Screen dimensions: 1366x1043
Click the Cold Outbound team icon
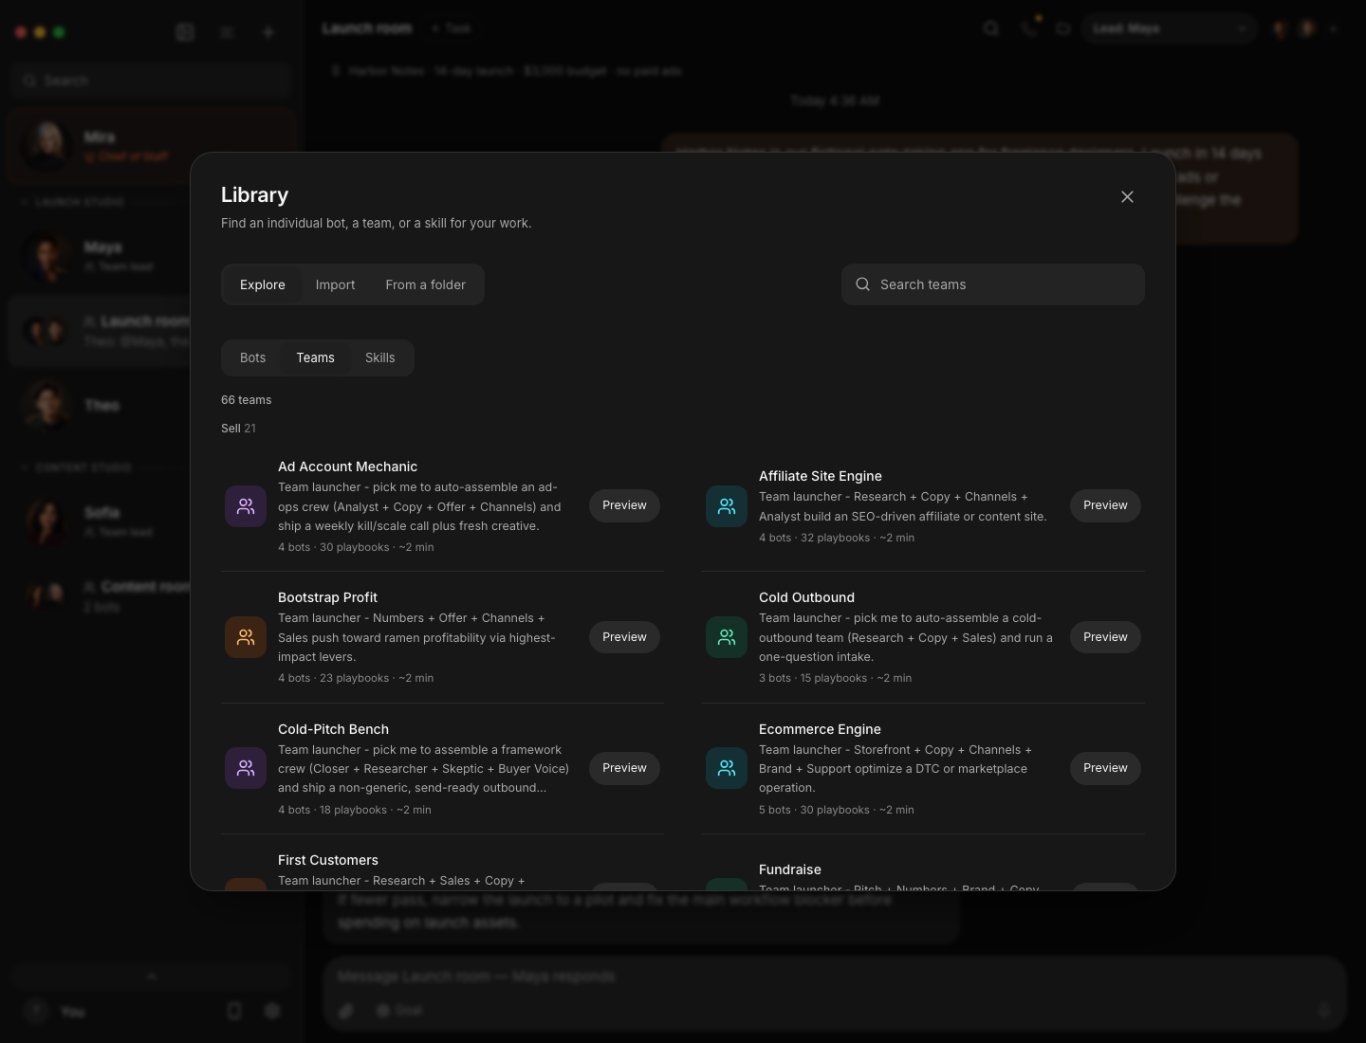click(x=727, y=637)
